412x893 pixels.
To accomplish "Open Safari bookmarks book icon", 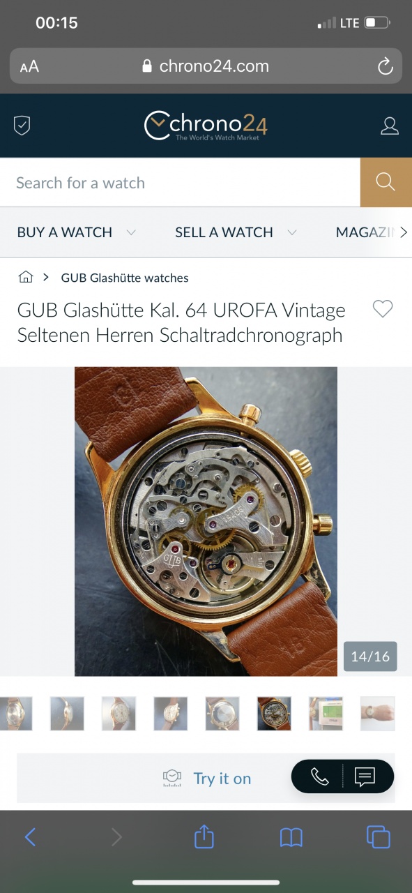I will [291, 837].
